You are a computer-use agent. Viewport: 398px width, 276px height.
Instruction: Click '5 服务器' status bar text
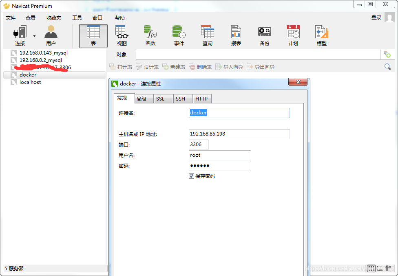point(14,268)
